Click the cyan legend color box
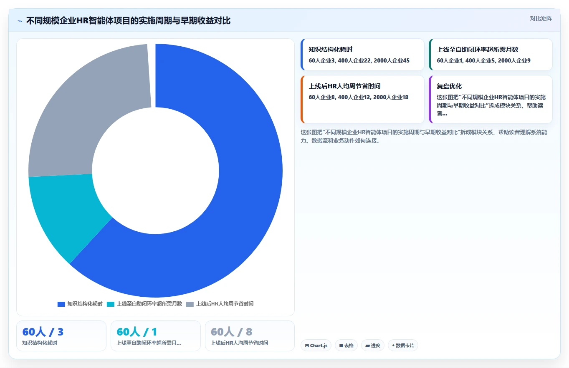The height and width of the screenshot is (368, 569). (x=111, y=304)
